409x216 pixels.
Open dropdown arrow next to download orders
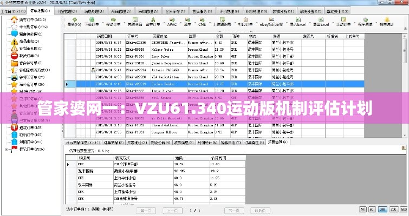coord(102,23)
